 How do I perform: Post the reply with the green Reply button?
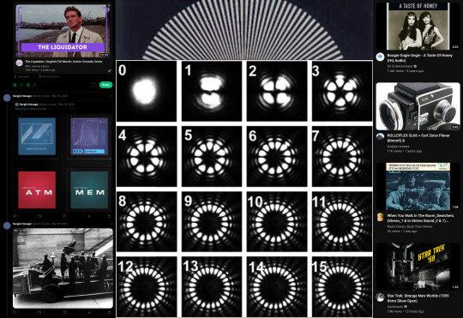[105, 85]
